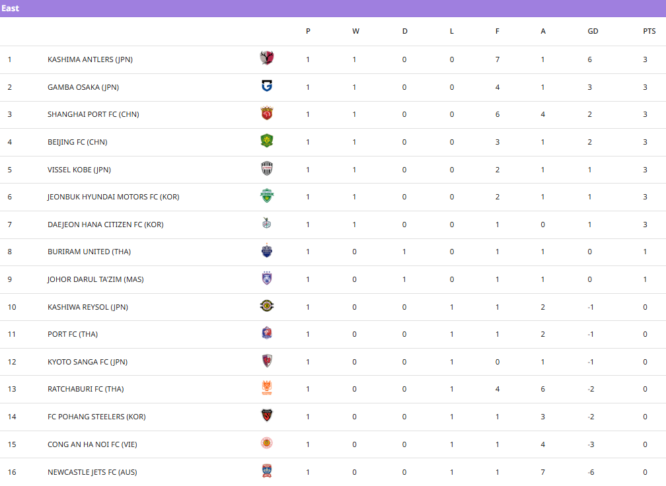
Task: Click the F column header
Action: pyautogui.click(x=498, y=31)
